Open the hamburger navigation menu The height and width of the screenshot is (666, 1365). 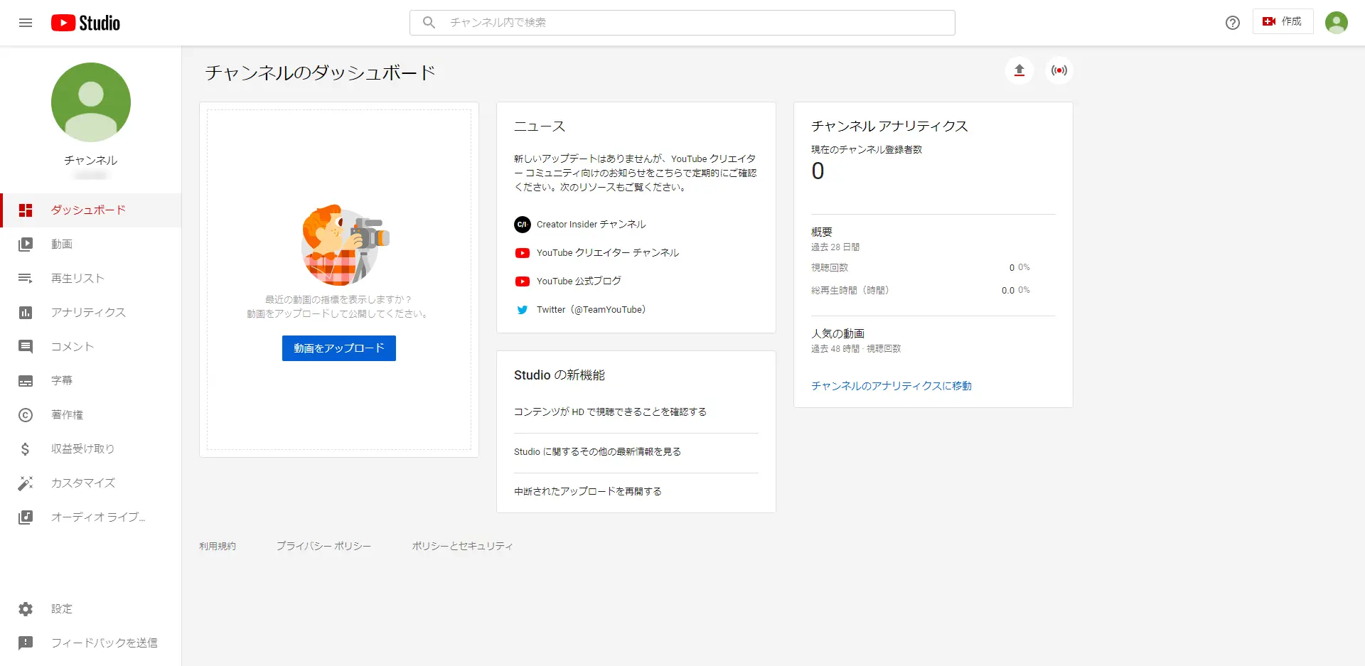pyautogui.click(x=26, y=23)
